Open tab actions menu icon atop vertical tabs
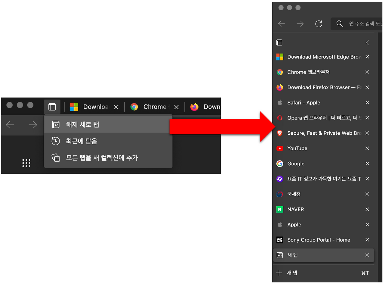Screen dimensions: 385x284 coord(279,42)
